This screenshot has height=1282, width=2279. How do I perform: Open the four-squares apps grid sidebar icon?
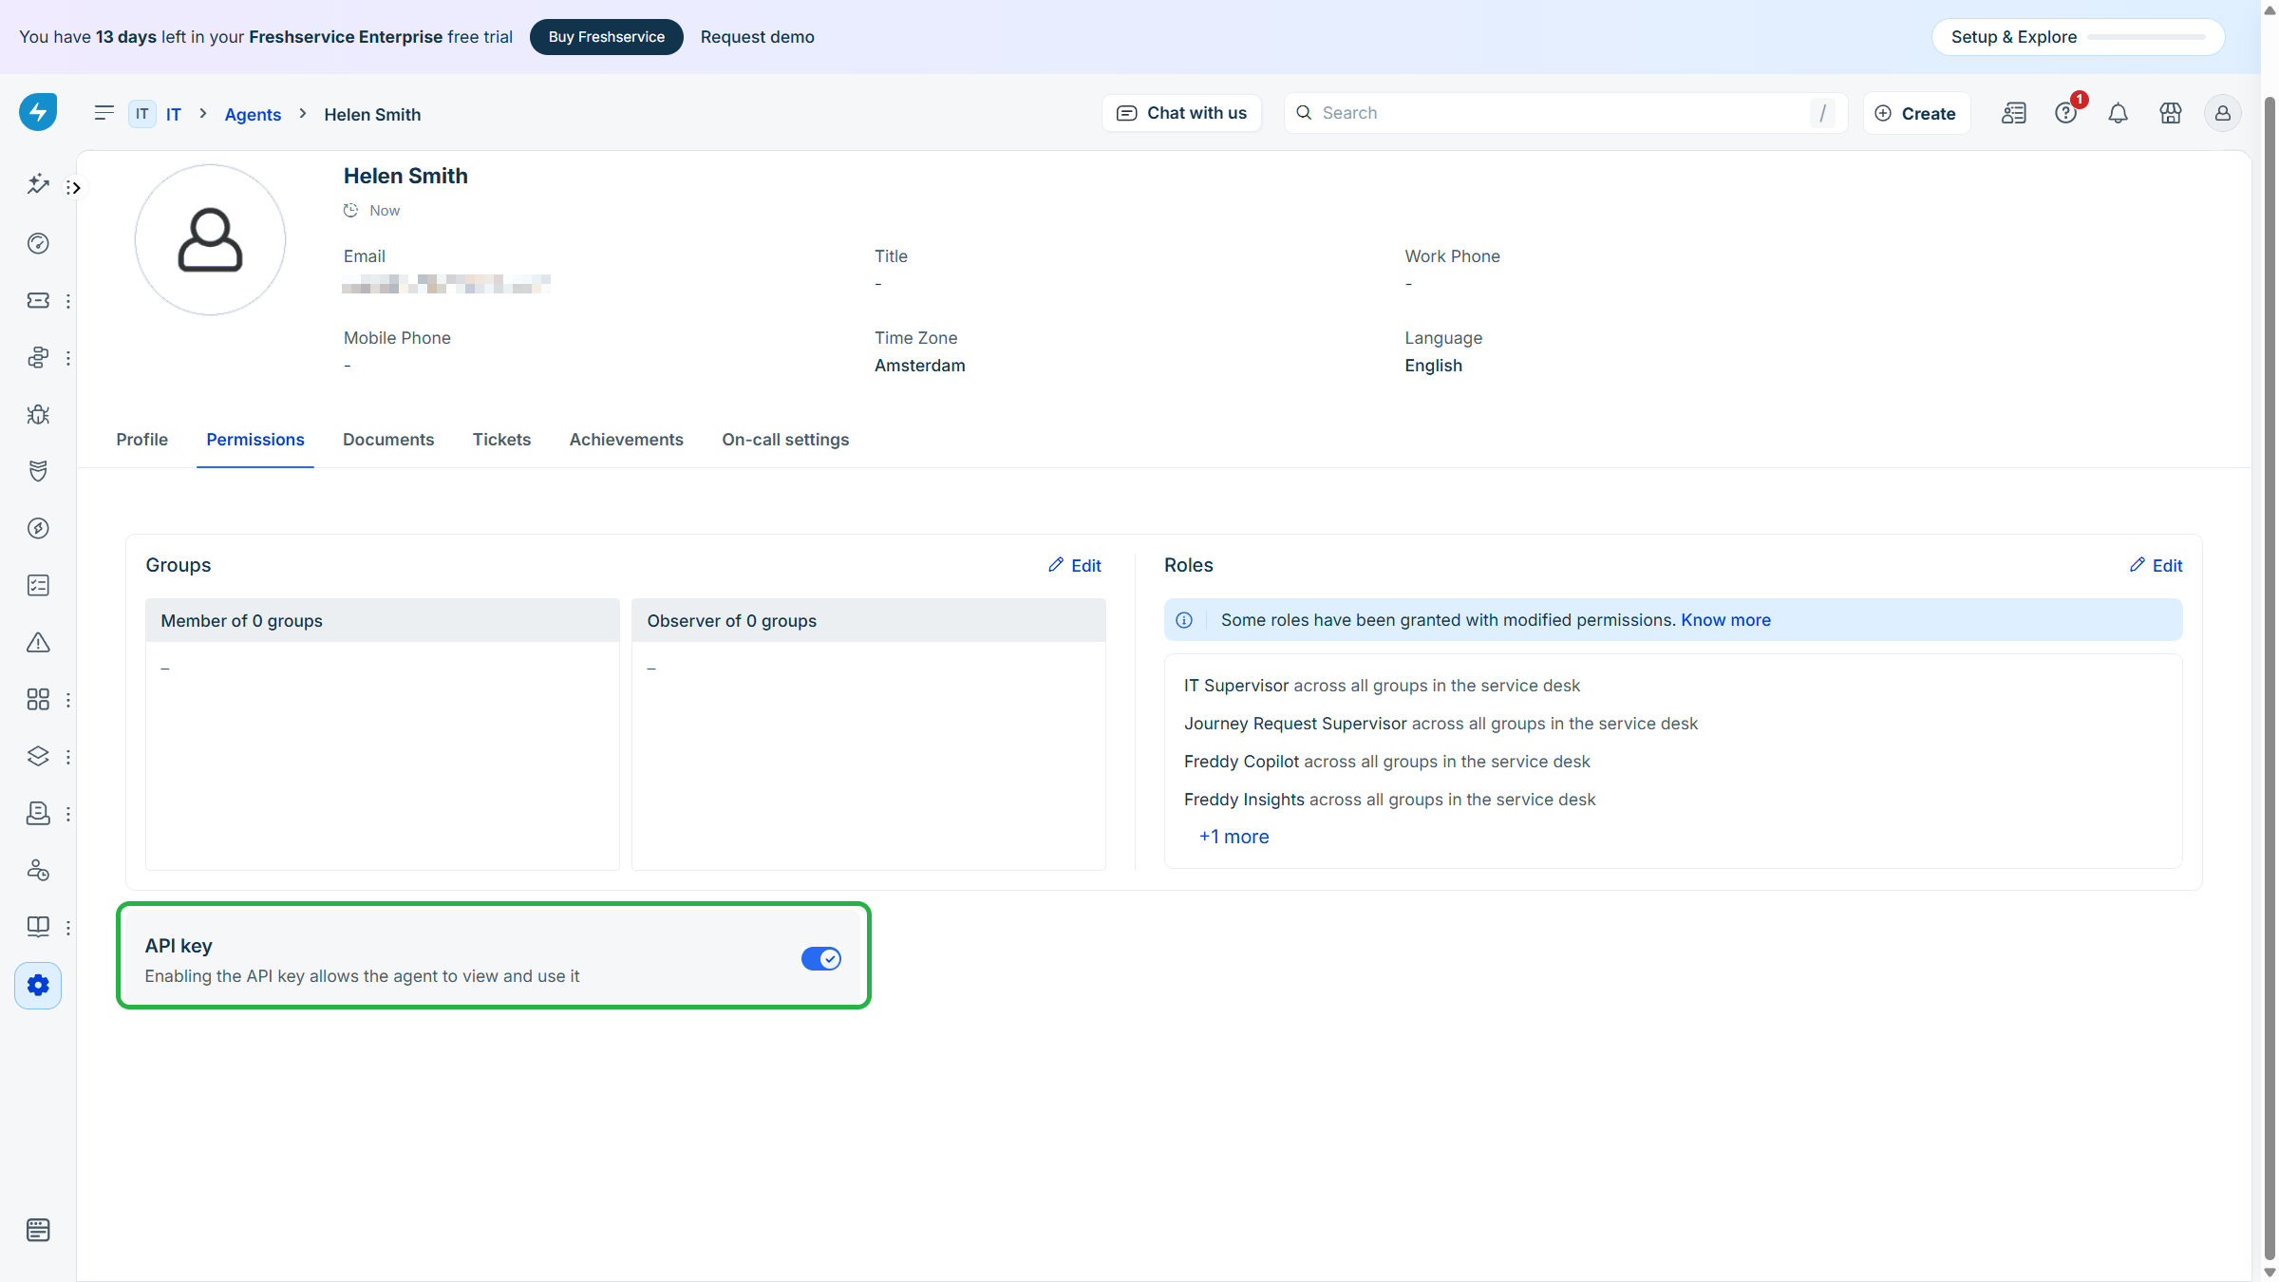click(38, 699)
